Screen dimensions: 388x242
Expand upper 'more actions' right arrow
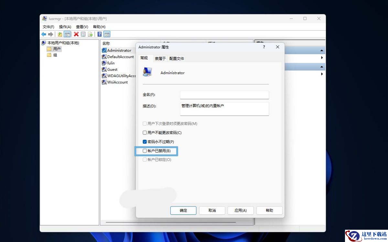pos(322,58)
